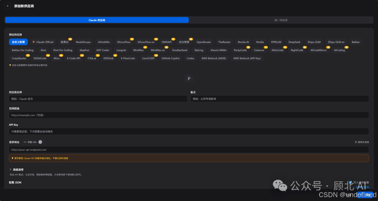
Task: Select the E-FlowCode preset
Action: point(128,58)
